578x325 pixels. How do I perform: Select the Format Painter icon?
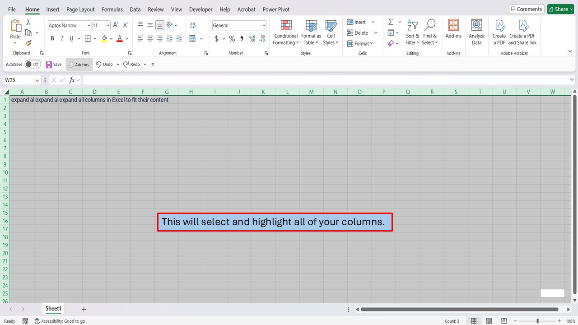pyautogui.click(x=27, y=43)
